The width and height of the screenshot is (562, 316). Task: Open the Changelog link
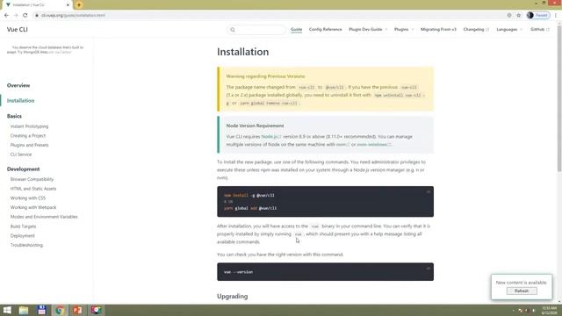(x=476, y=29)
